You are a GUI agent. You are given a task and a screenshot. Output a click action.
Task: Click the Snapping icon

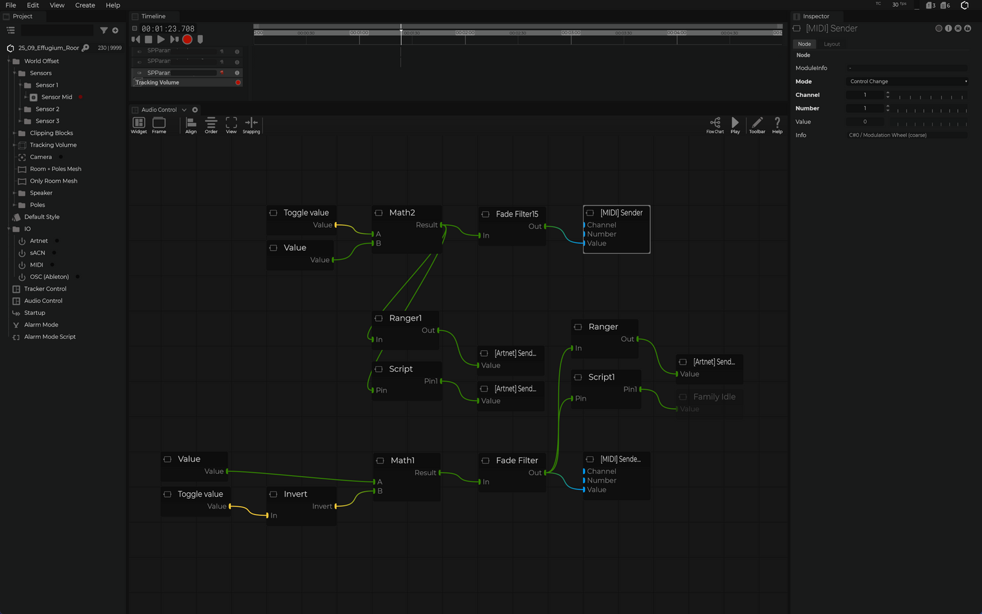tap(251, 124)
